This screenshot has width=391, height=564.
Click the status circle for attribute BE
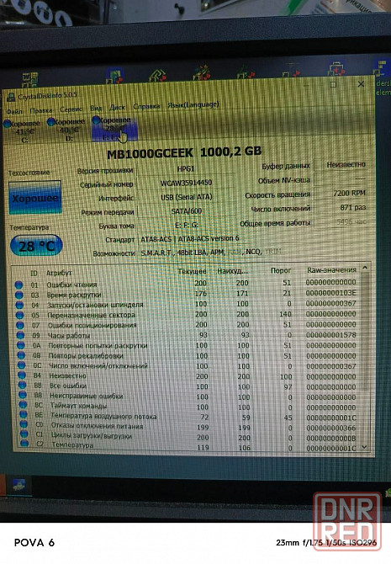[24, 415]
